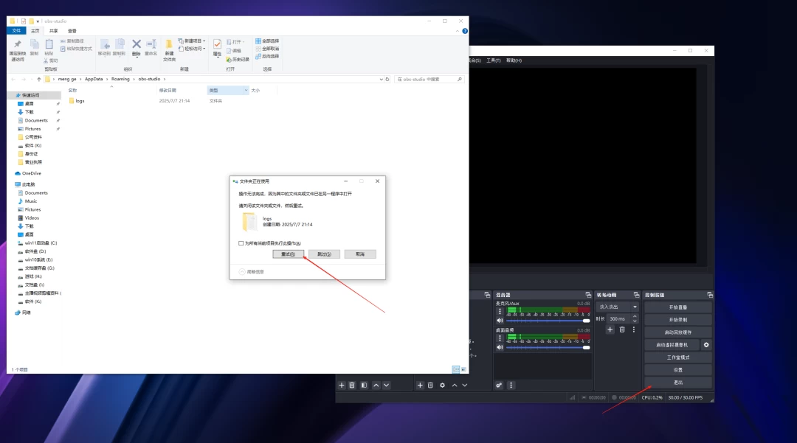The height and width of the screenshot is (443, 797).
Task: Click the 退出 (exit) button in OBS
Action: pos(678,383)
